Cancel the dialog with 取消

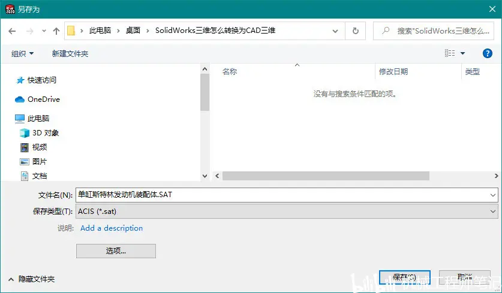(465, 277)
